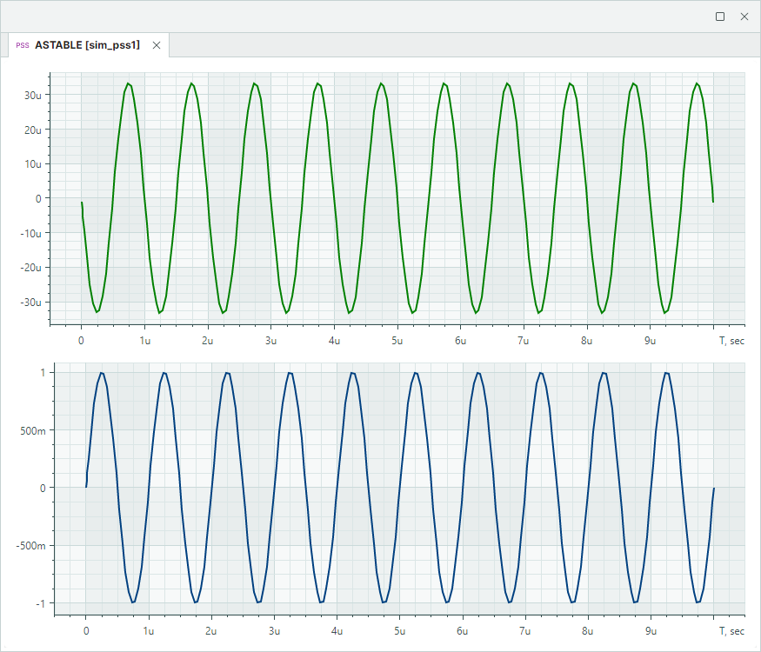Click the 'T, sec' label of lower plot
The height and width of the screenshot is (652, 761).
pyautogui.click(x=731, y=631)
